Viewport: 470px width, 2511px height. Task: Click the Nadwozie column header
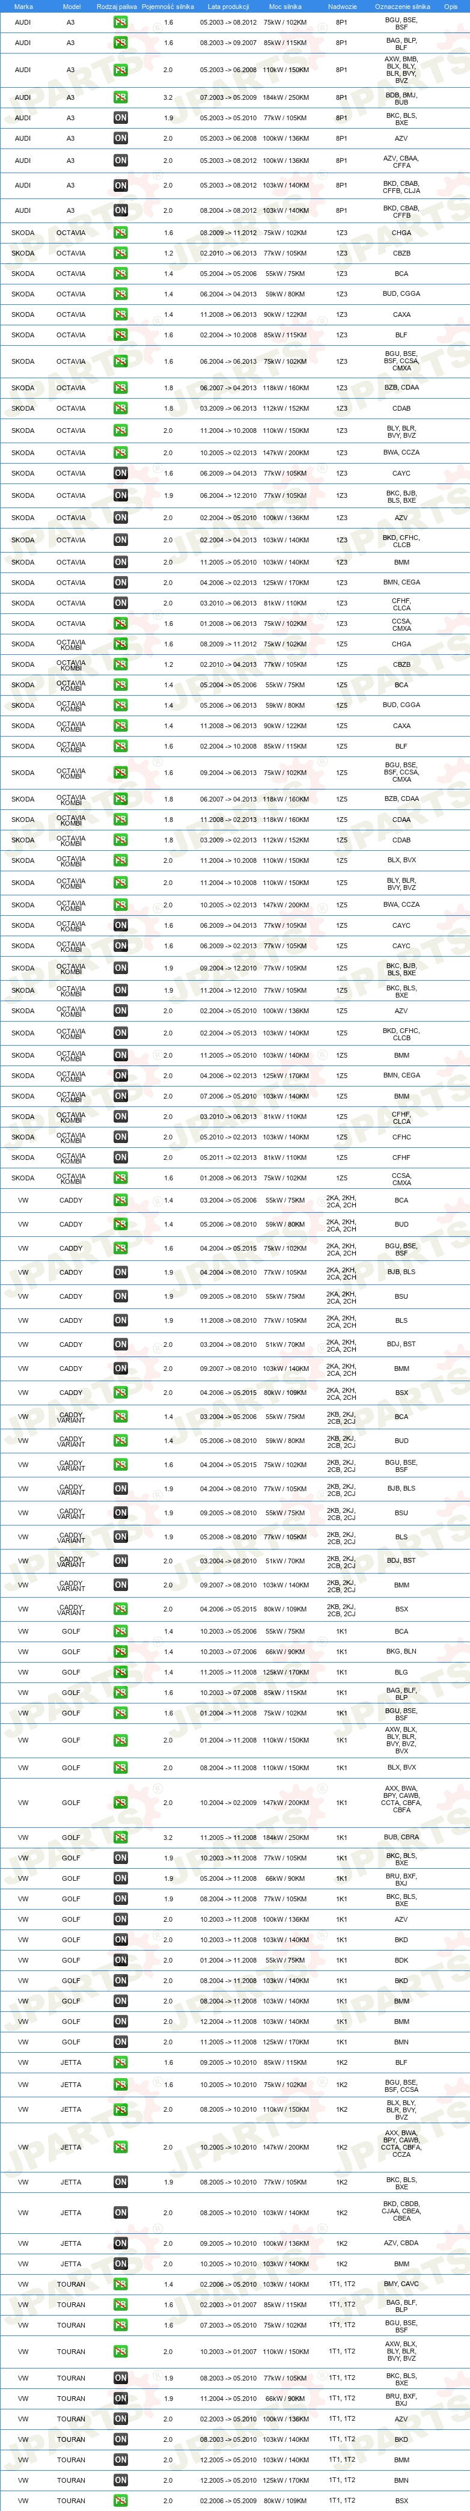pyautogui.click(x=342, y=6)
